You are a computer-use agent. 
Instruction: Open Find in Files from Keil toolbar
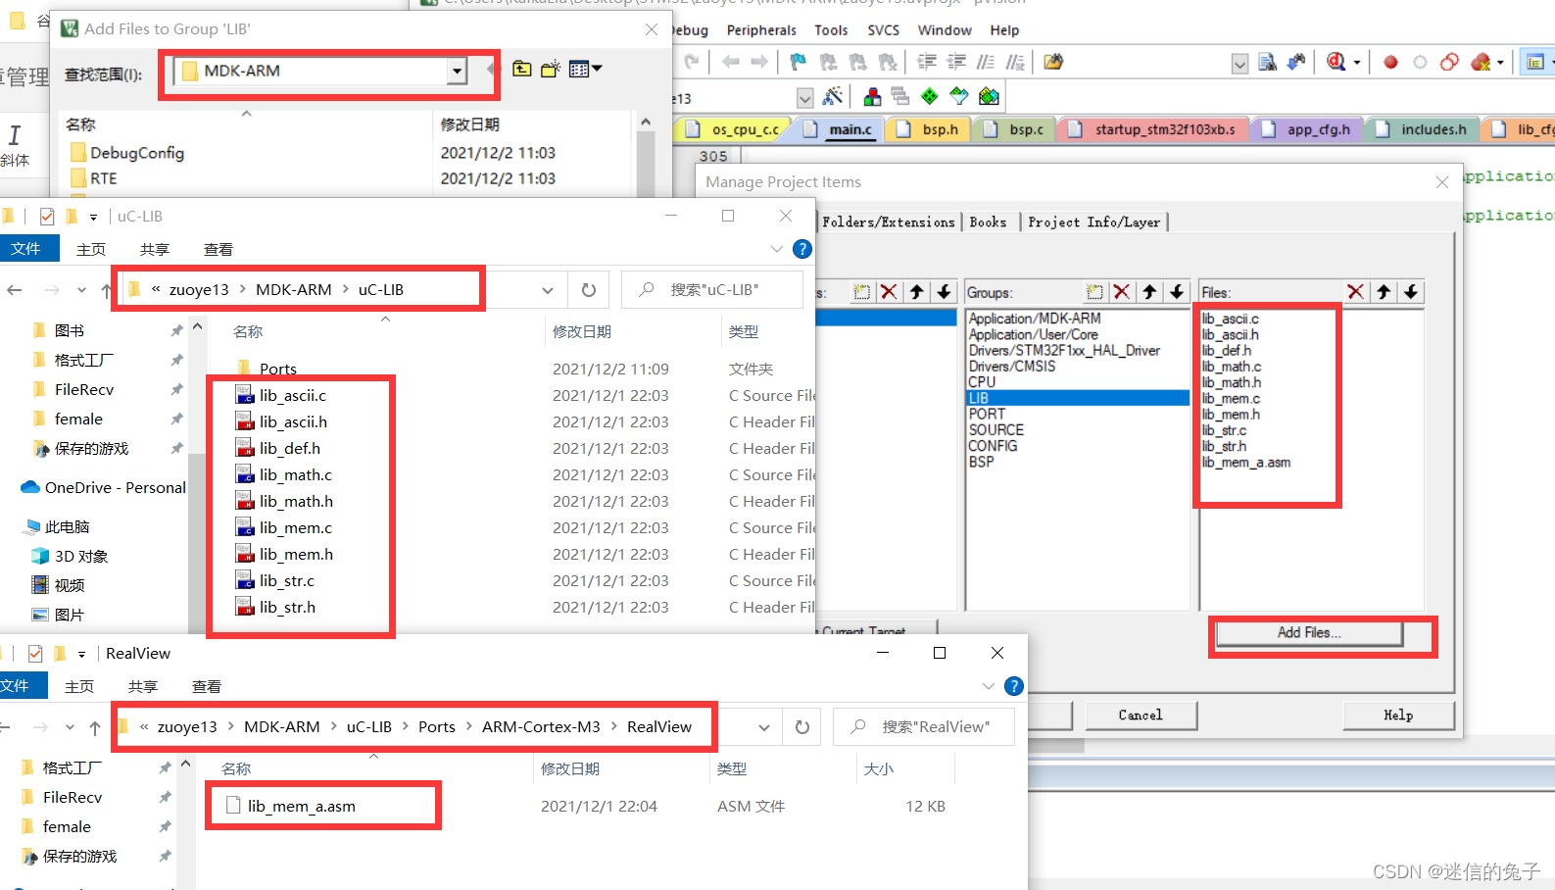(1267, 62)
